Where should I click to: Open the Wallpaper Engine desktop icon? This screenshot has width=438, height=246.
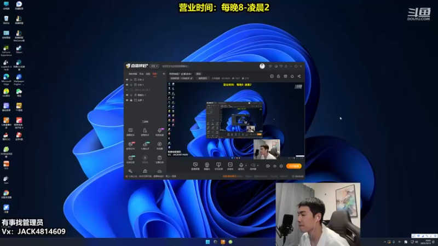(x=19, y=79)
